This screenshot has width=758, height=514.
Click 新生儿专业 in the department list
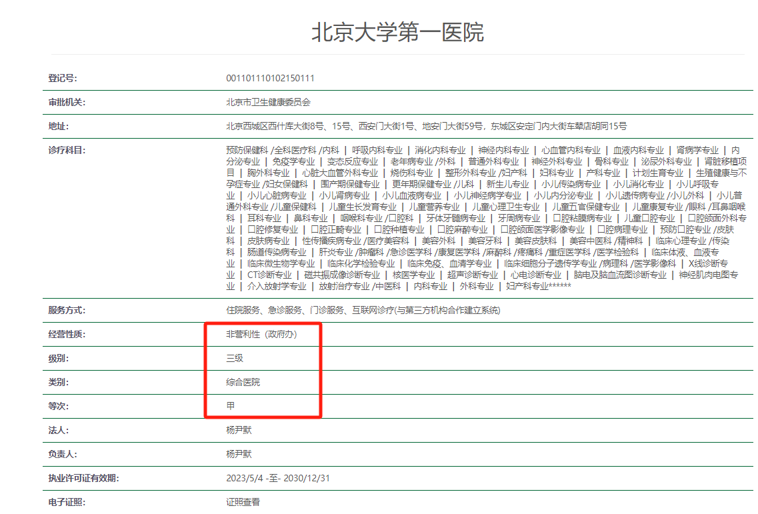tap(507, 184)
